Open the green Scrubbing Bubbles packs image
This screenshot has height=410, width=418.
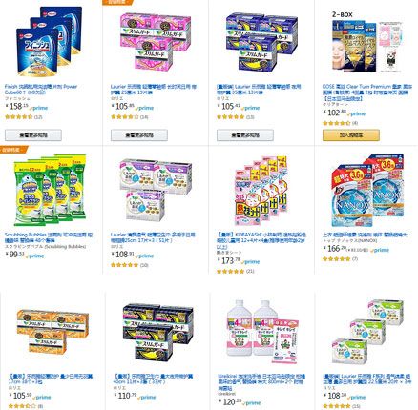pyautogui.click(x=50, y=190)
